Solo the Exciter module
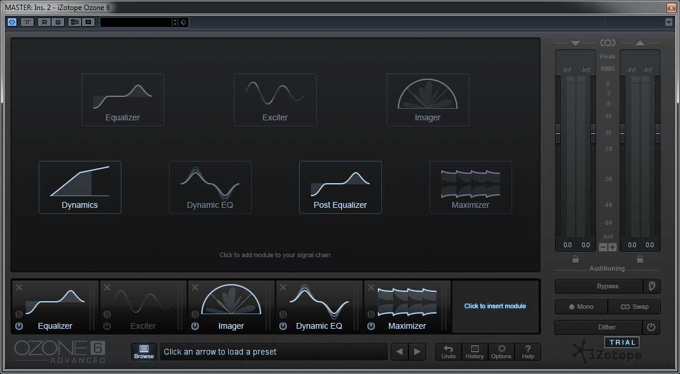680x374 pixels. click(107, 315)
